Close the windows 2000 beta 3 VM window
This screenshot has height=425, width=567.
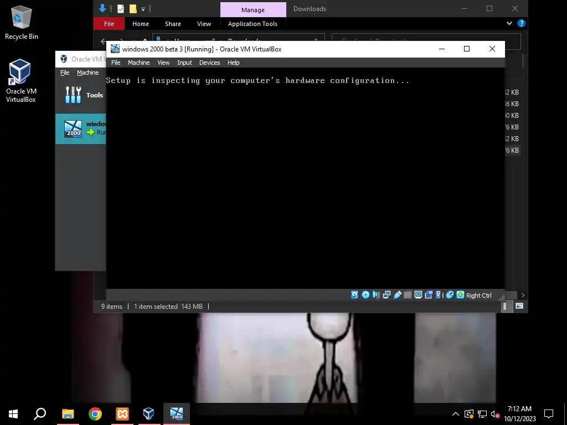pos(492,49)
